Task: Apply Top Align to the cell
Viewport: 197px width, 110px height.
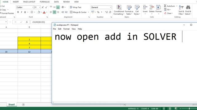Action: coord(51,7)
